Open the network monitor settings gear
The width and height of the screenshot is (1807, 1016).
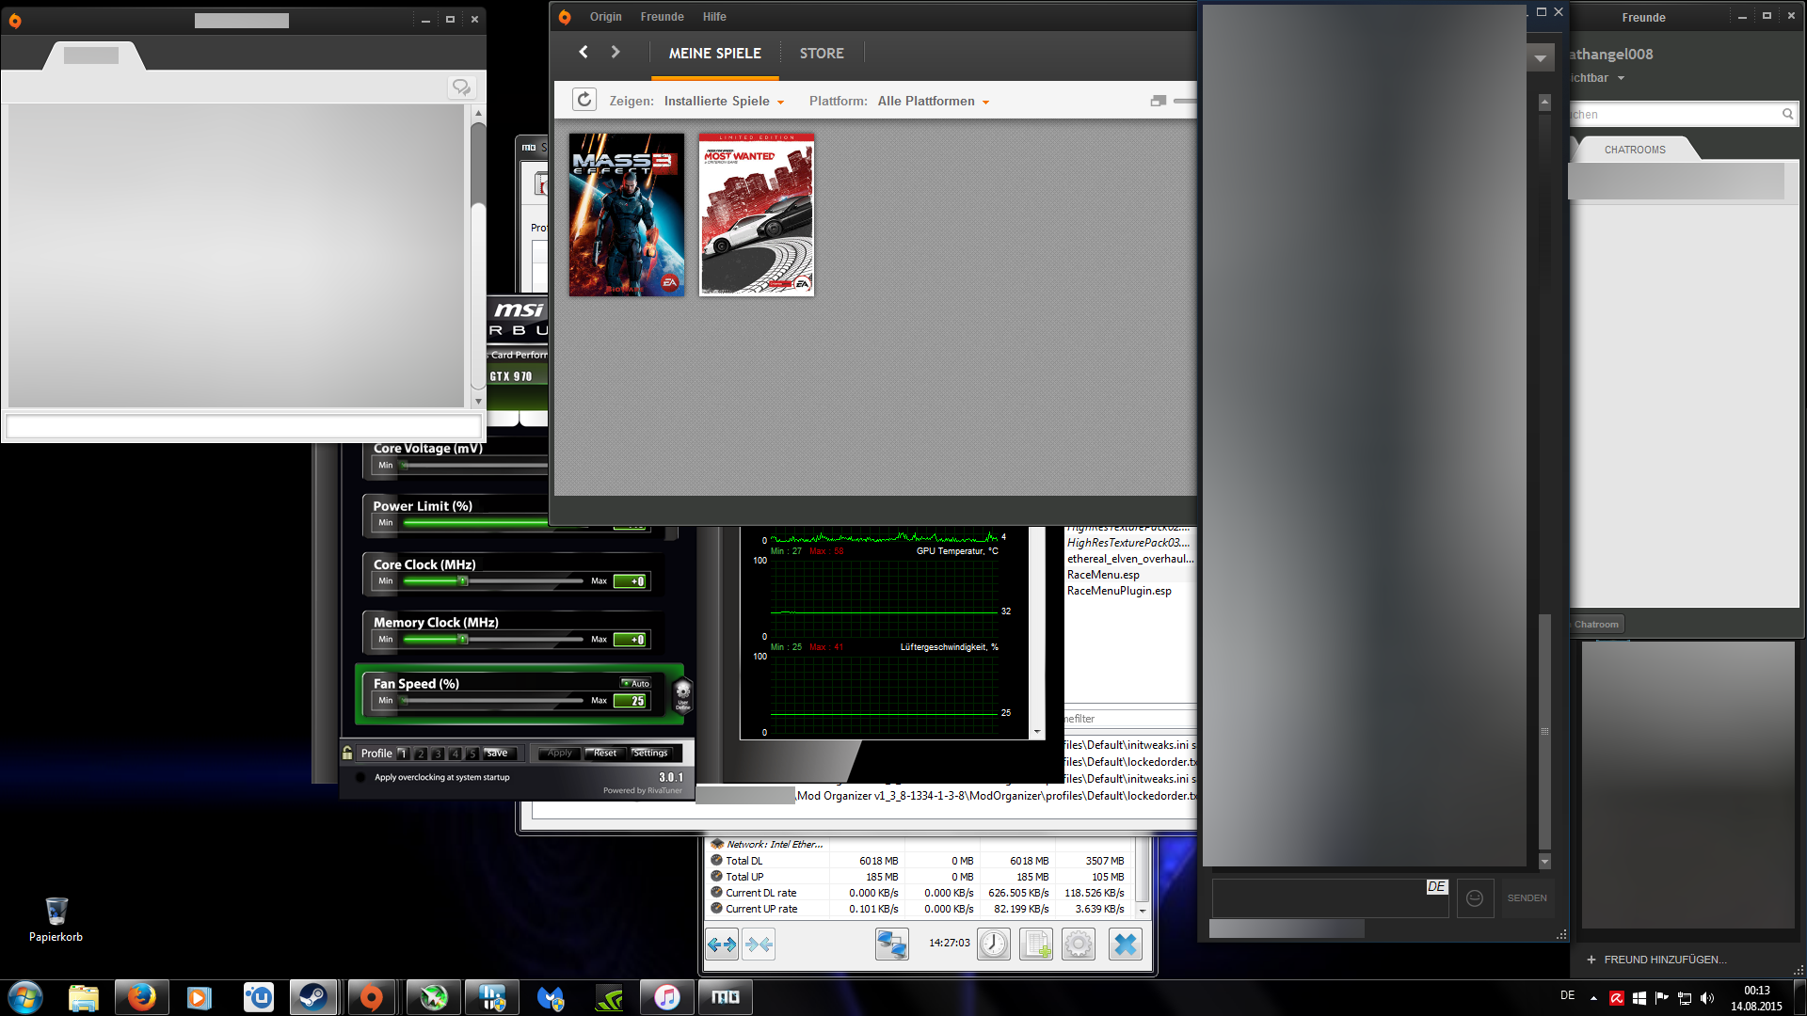tap(1079, 944)
